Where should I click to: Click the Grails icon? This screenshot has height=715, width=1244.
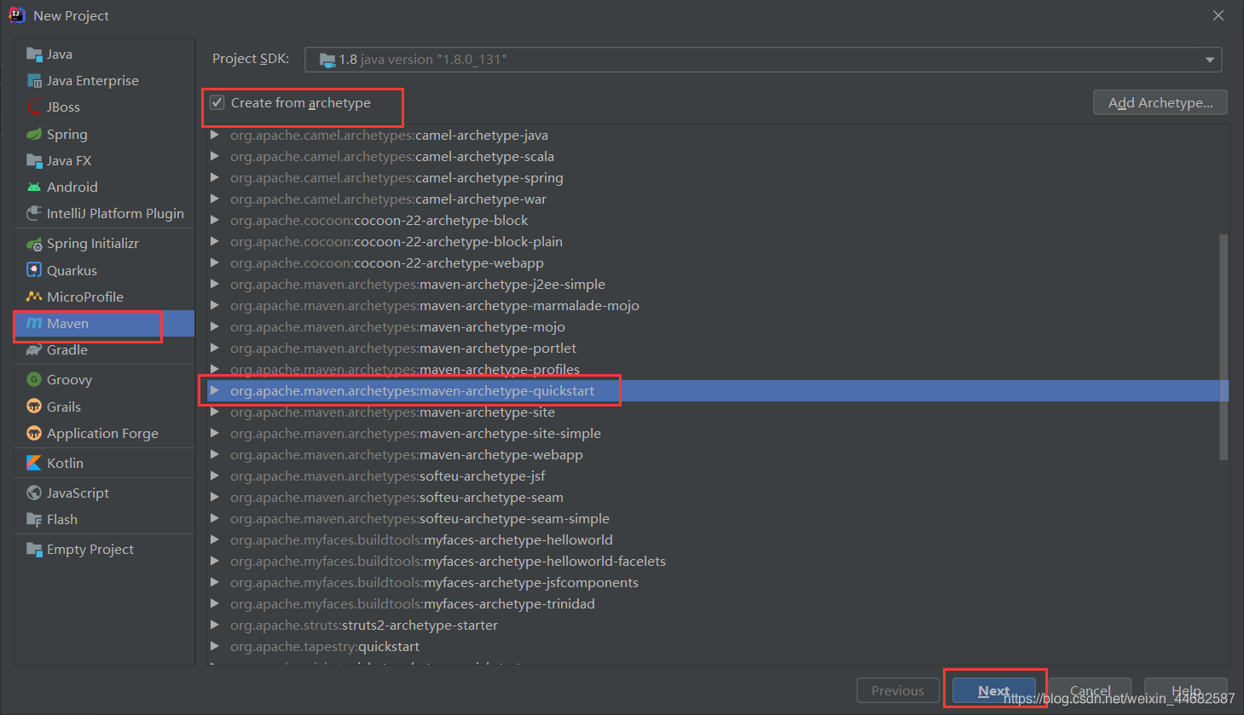click(34, 407)
